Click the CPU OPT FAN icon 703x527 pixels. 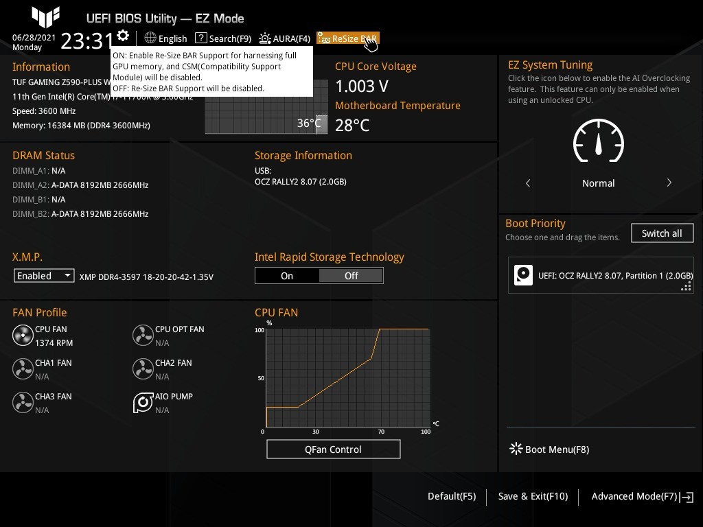coord(143,335)
